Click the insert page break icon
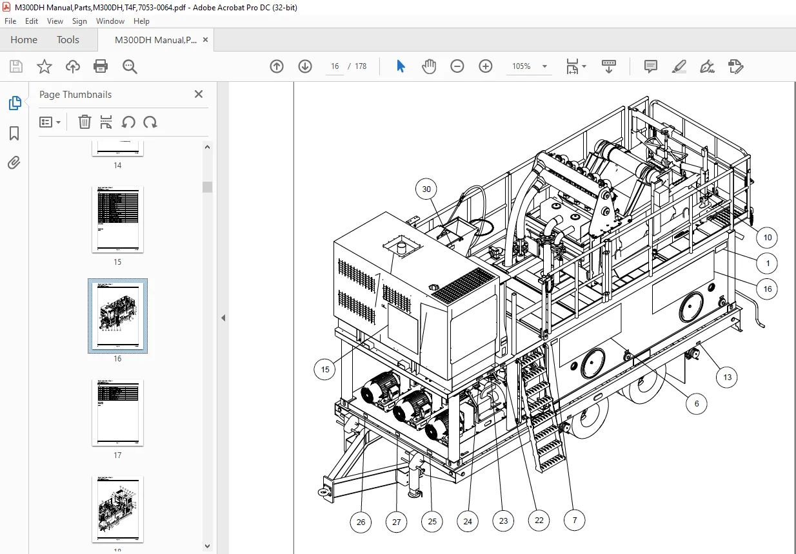Viewport: 796px width, 554px height. 106,122
